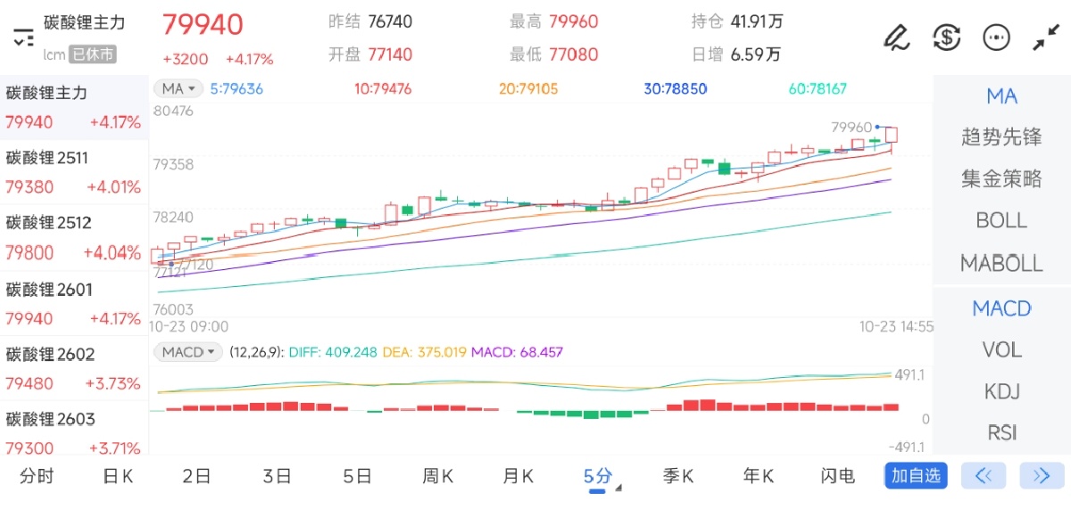Switch to 年K chart tab
This screenshot has height=509, width=1071.
pyautogui.click(x=759, y=476)
